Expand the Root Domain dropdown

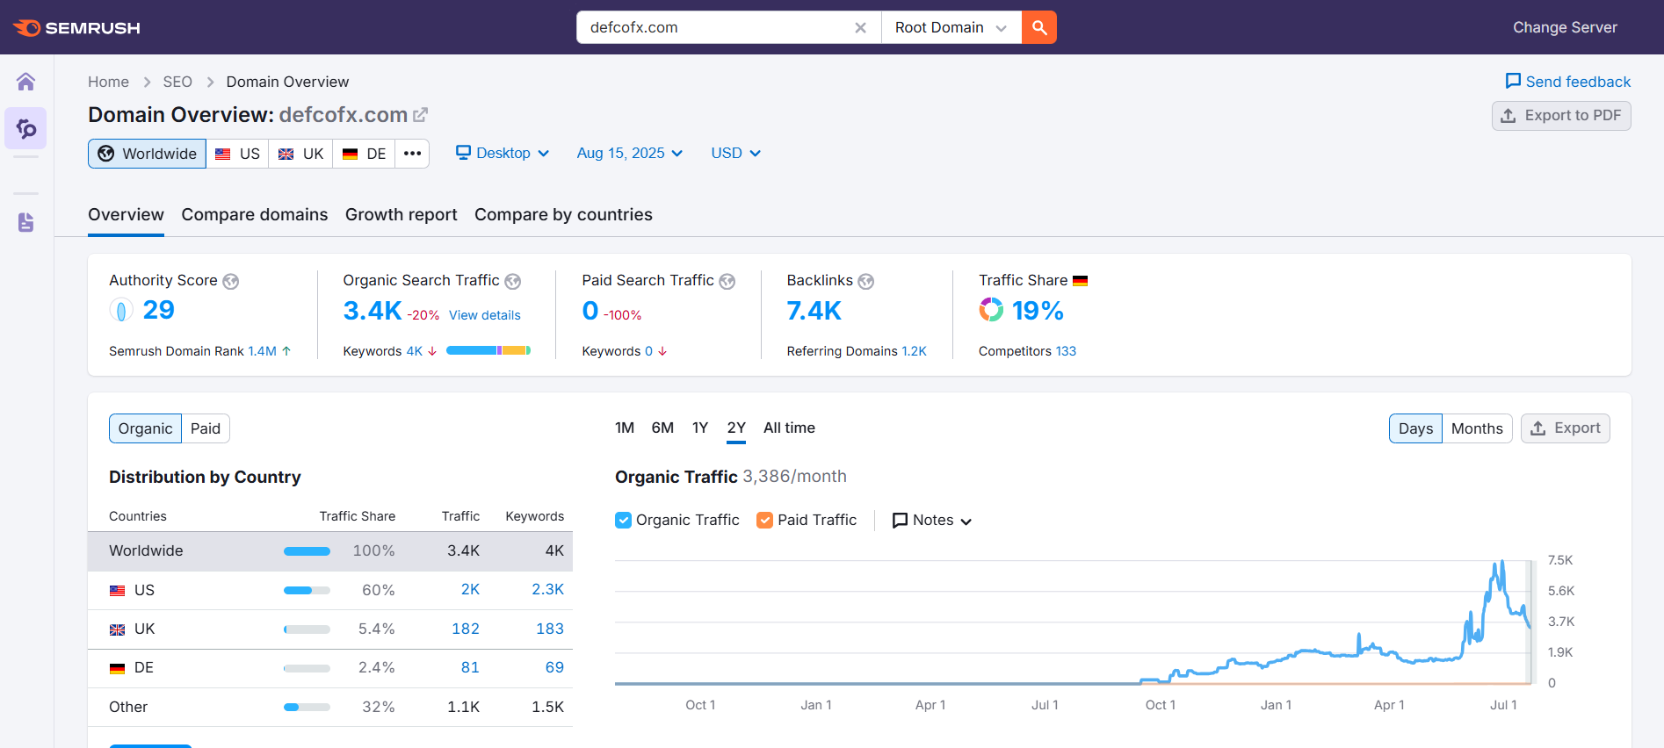(x=951, y=28)
